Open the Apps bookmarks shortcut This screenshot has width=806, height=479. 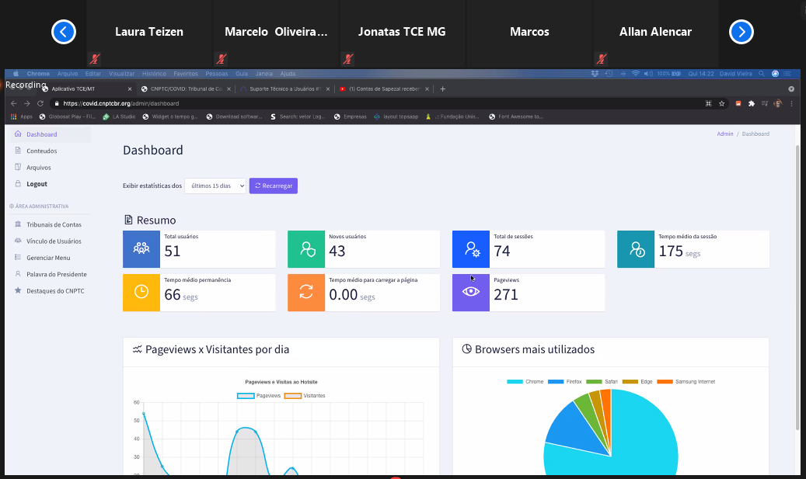point(22,117)
